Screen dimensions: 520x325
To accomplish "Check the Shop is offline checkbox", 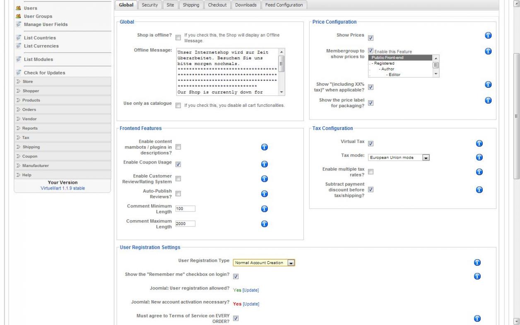I will pos(178,38).
